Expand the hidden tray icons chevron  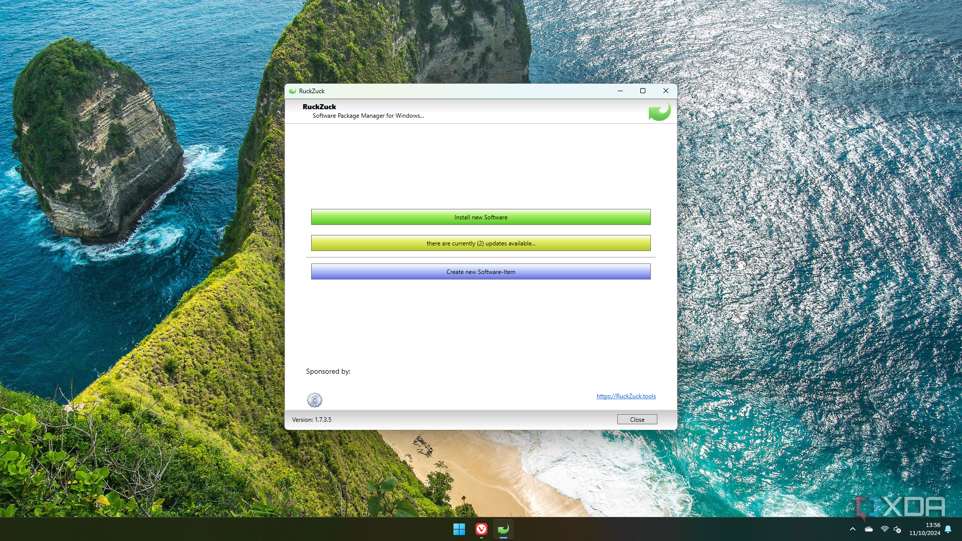(x=853, y=529)
